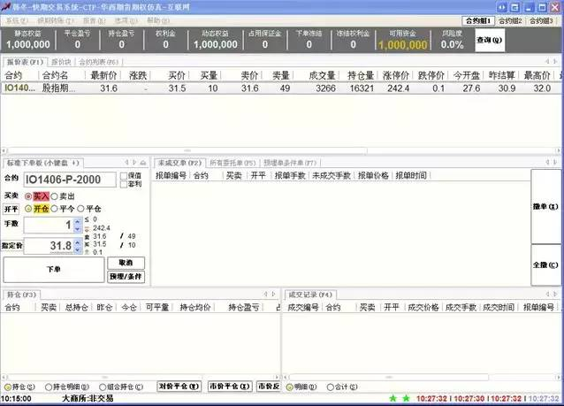
Task: Click the 市价平仓 button
Action: (x=230, y=387)
